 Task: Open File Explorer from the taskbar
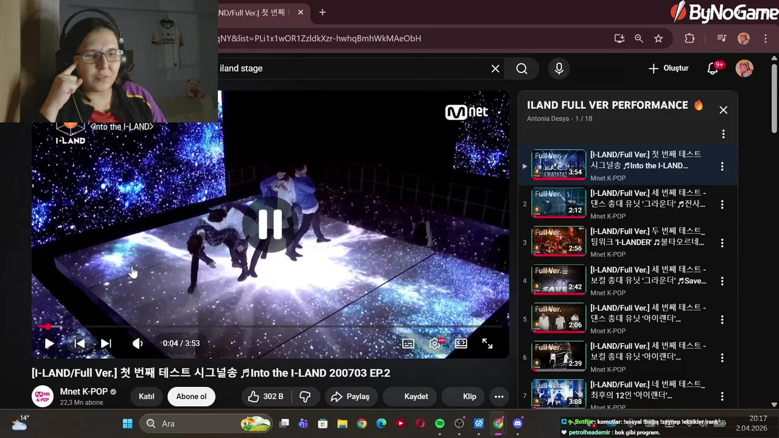[342, 423]
